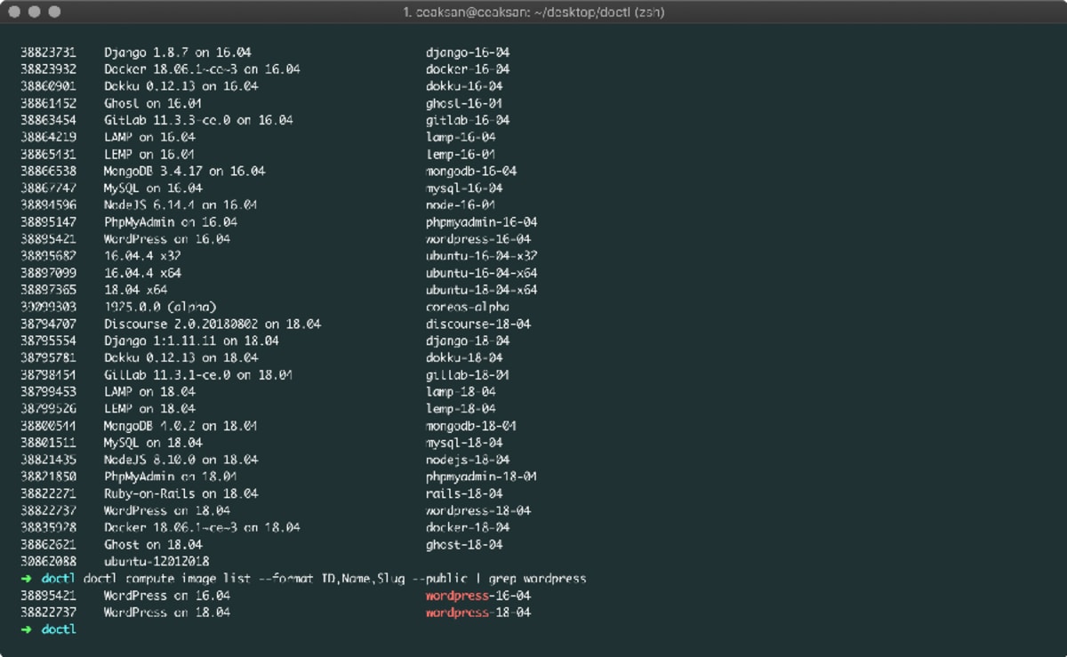Click image ID 38823731
Viewport: 1067px width, 657px height.
point(48,52)
